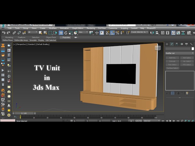Click the Align tool icon
Viewport: 195px width, 146px height.
pos(157,33)
